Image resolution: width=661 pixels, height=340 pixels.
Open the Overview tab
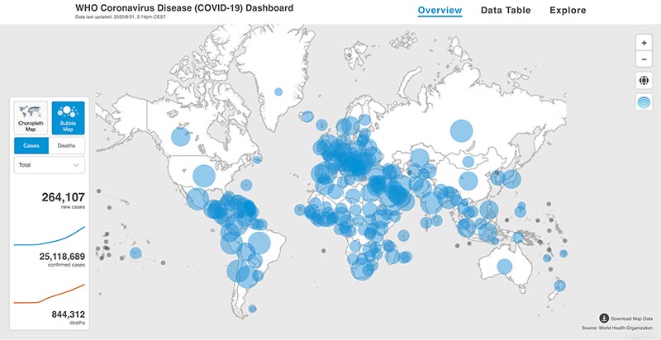point(440,10)
